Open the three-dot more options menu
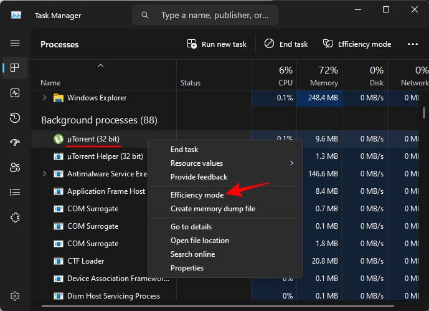The height and width of the screenshot is (311, 429). click(413, 44)
